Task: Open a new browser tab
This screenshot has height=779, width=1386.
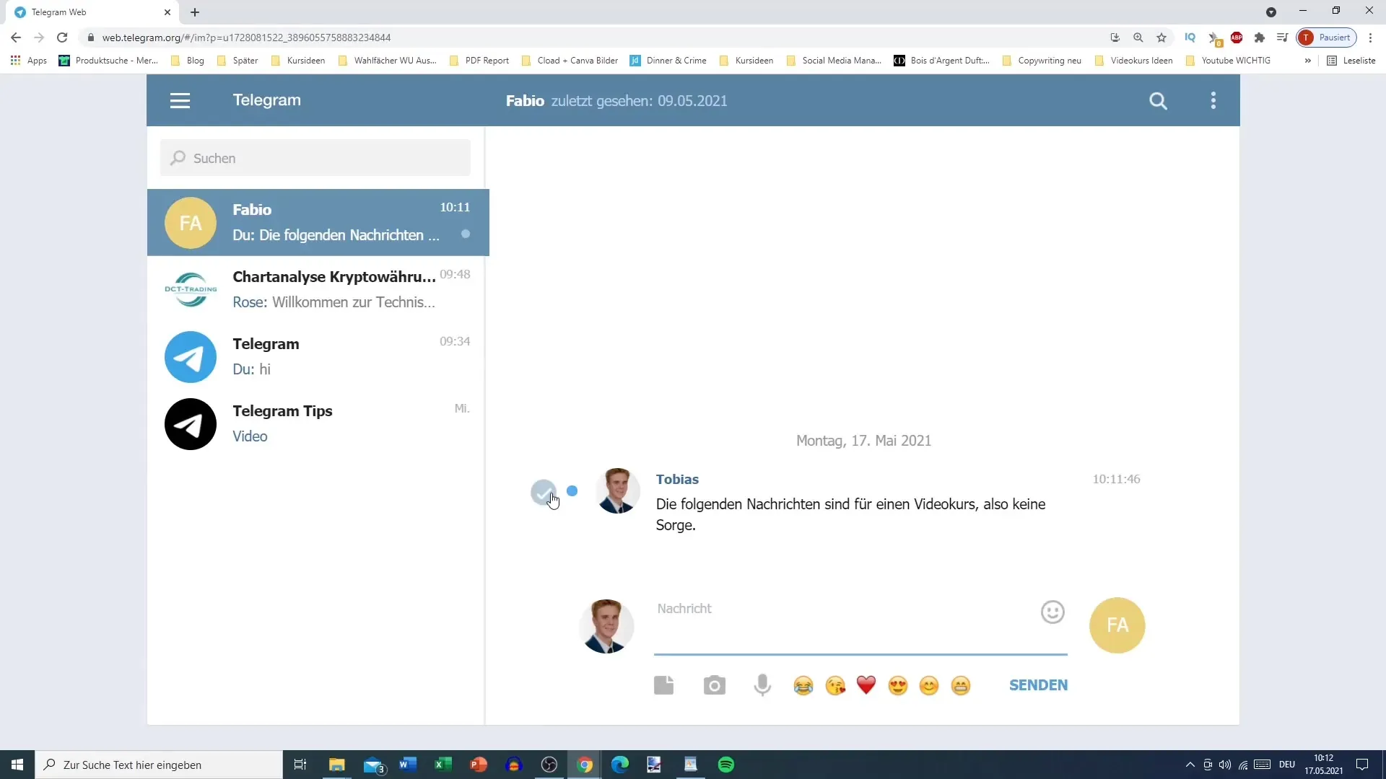Action: (x=195, y=12)
